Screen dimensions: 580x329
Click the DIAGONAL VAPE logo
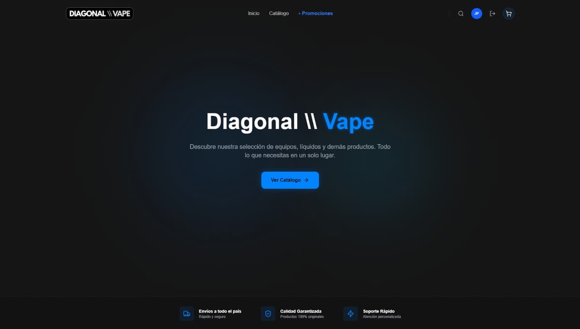(x=100, y=14)
